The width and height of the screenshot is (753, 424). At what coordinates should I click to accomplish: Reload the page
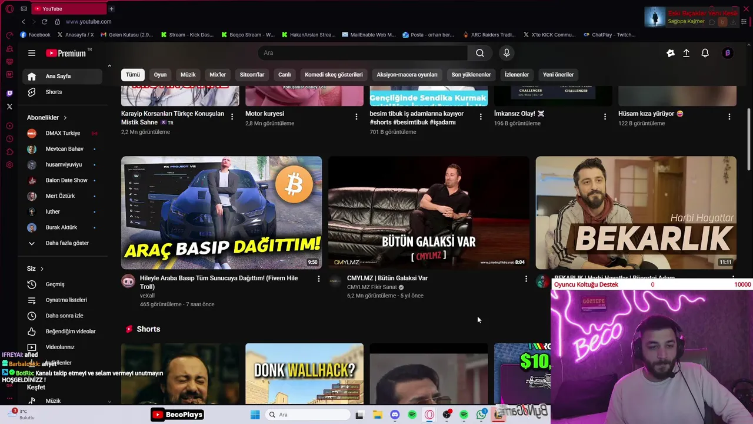click(x=45, y=22)
